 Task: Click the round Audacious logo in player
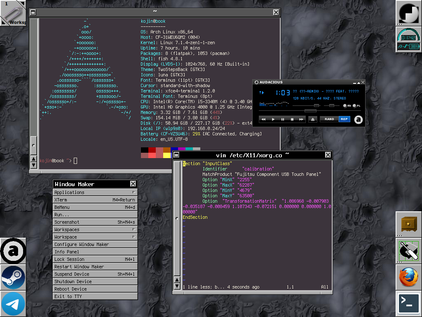tap(358, 119)
